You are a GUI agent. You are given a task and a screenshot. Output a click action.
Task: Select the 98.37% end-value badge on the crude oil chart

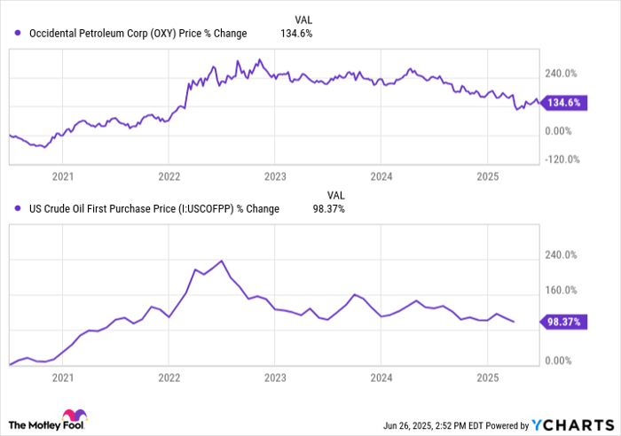tap(562, 323)
